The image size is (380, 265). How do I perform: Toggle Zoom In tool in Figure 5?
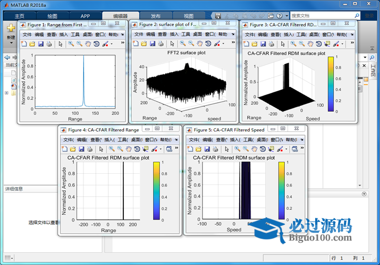[237, 149]
